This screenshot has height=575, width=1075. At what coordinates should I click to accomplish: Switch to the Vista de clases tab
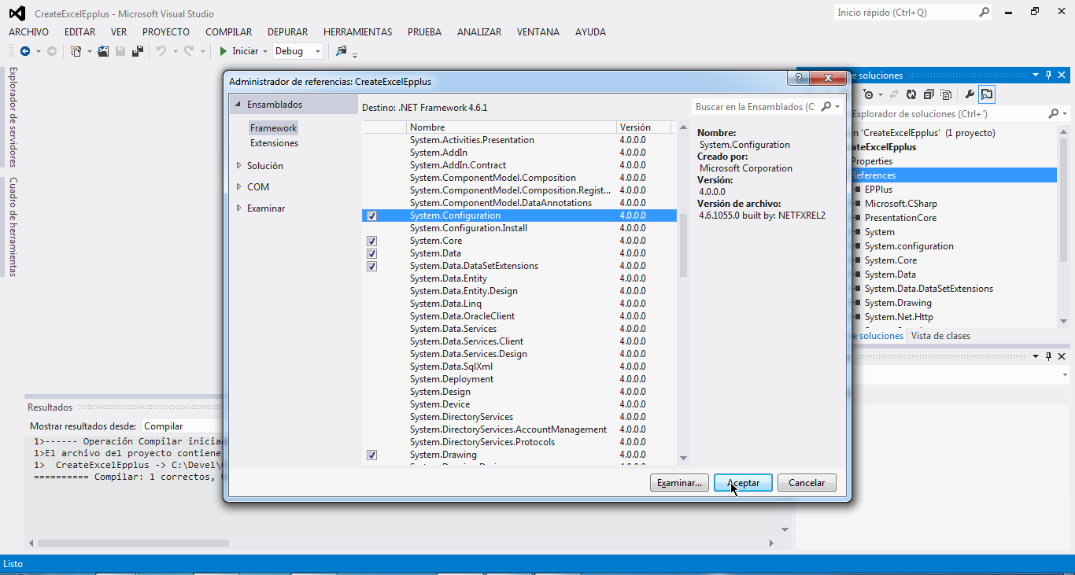pos(940,336)
